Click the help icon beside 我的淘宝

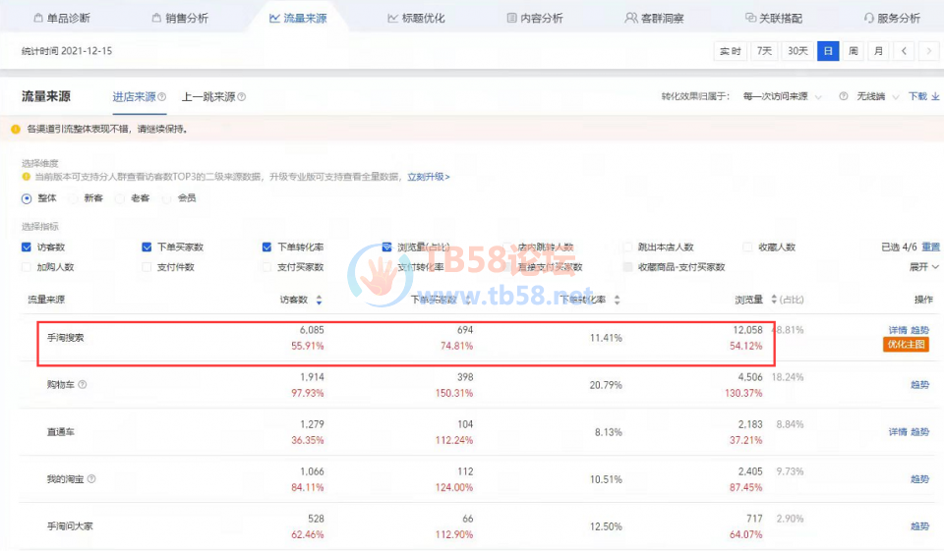(x=91, y=479)
